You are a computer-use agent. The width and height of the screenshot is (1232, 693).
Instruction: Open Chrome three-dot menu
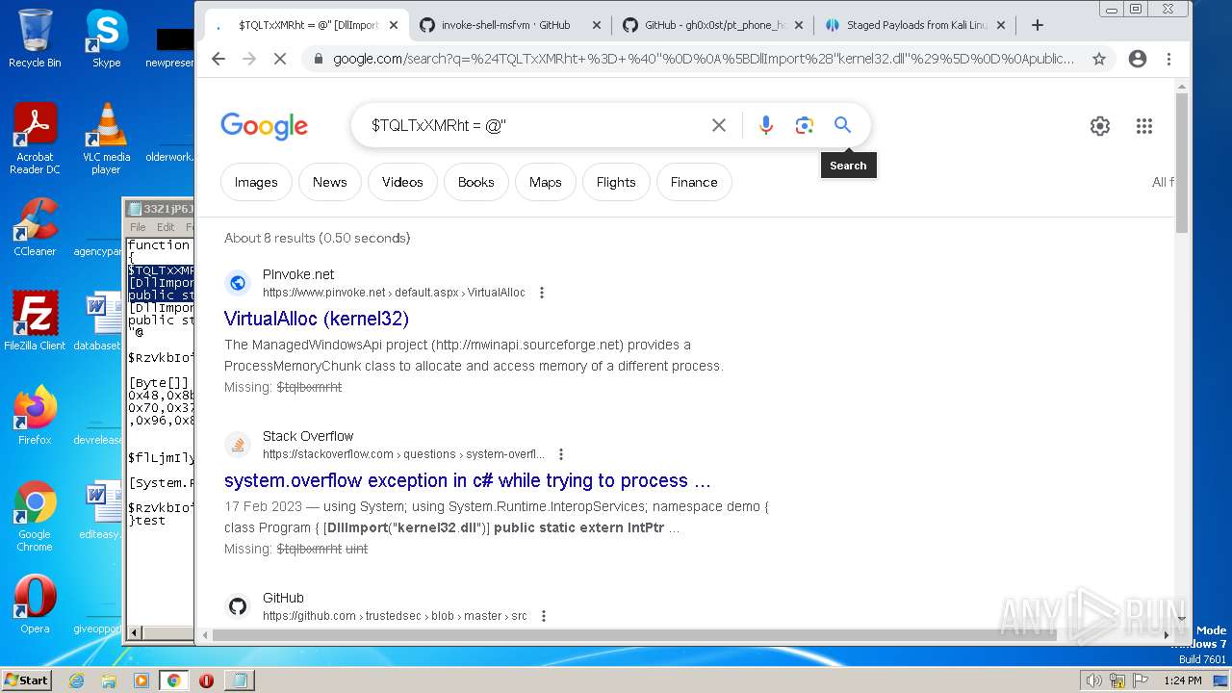[1168, 59]
